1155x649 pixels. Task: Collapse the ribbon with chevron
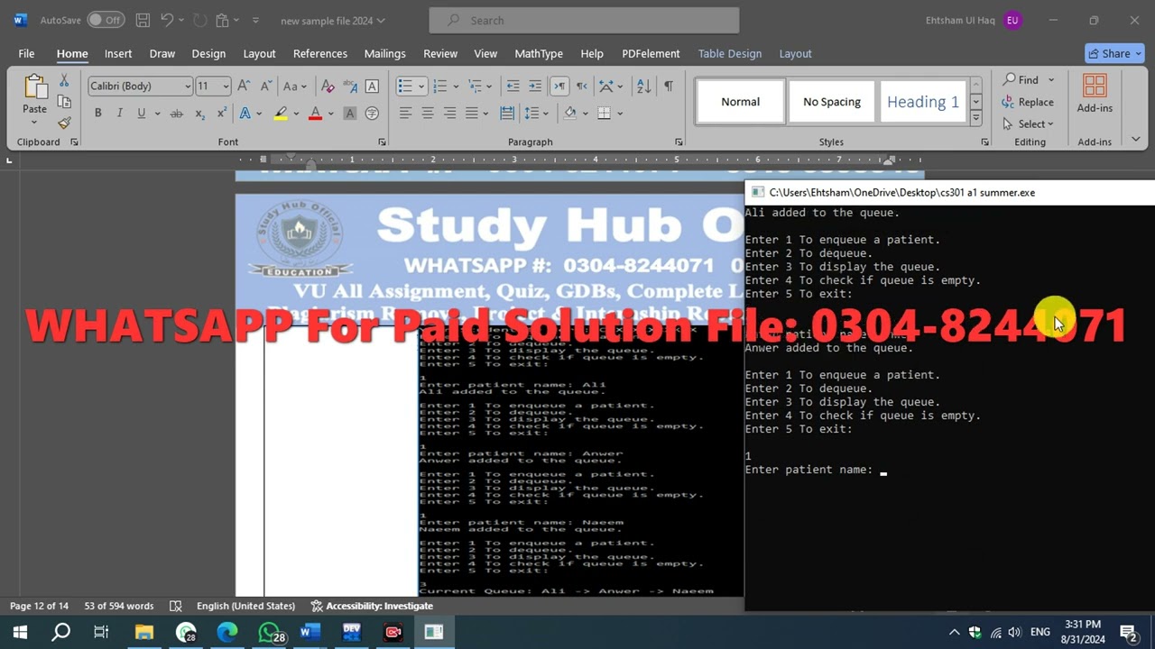click(1136, 139)
